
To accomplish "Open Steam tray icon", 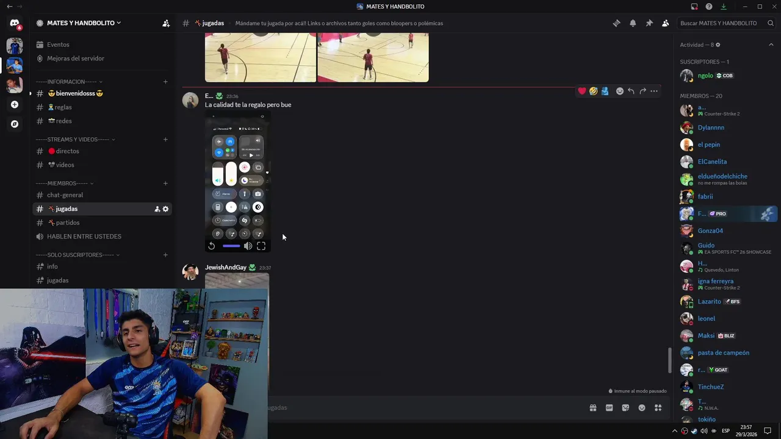I will 694,431.
